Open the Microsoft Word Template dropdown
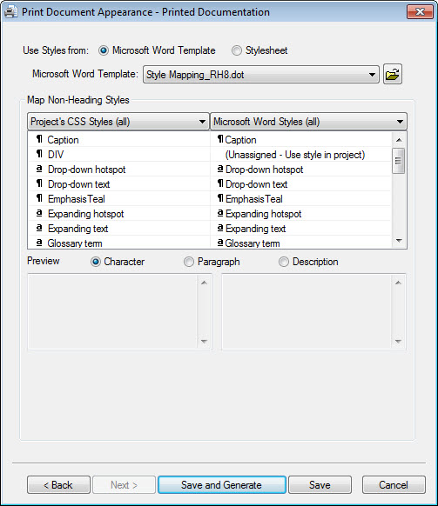Viewport: 438px width, 506px height. (261, 75)
